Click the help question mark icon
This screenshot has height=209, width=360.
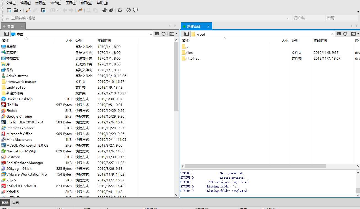tap(128, 10)
